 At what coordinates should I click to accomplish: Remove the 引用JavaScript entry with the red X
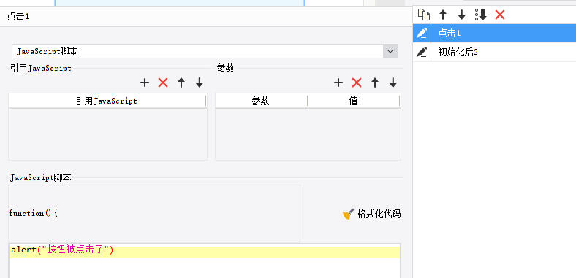(163, 83)
